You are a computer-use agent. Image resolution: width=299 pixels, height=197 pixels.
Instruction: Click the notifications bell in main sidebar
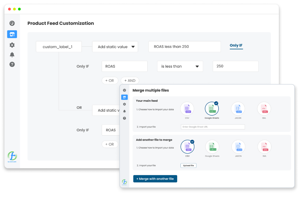click(12, 55)
